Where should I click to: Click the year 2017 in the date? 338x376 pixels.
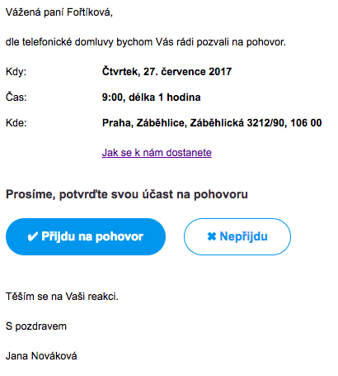220,72
